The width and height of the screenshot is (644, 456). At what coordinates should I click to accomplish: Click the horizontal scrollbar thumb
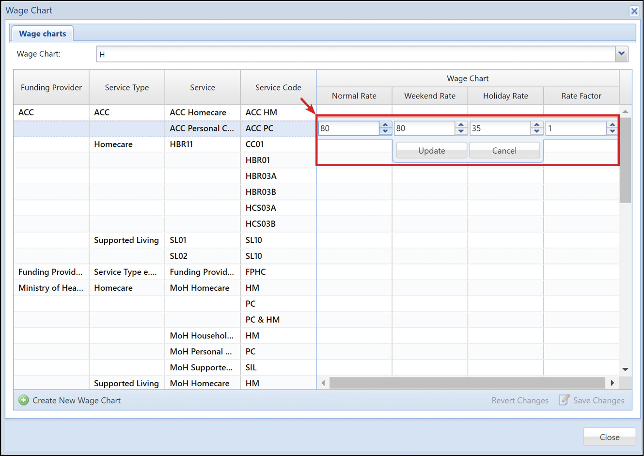[x=468, y=383]
